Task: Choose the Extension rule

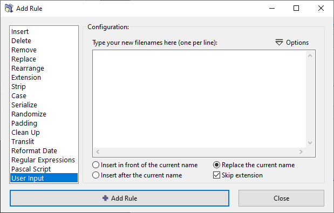Action: (44, 77)
